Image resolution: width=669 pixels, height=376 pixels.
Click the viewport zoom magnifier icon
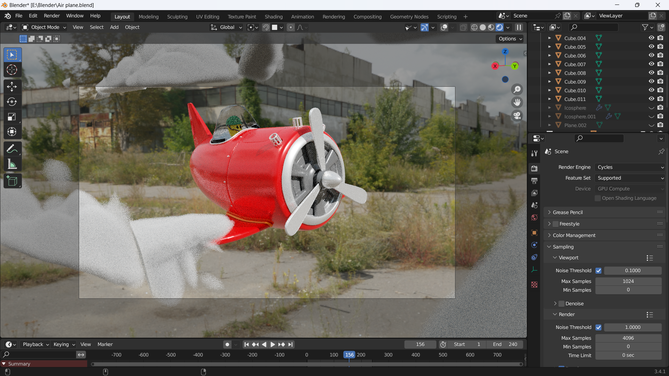point(517,89)
